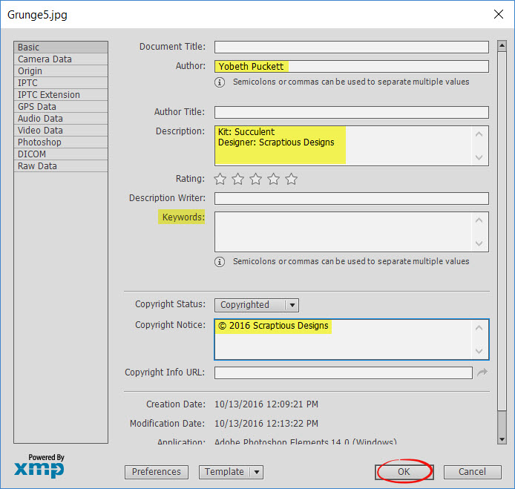
Task: Open the Camera Data tab
Action: click(45, 59)
